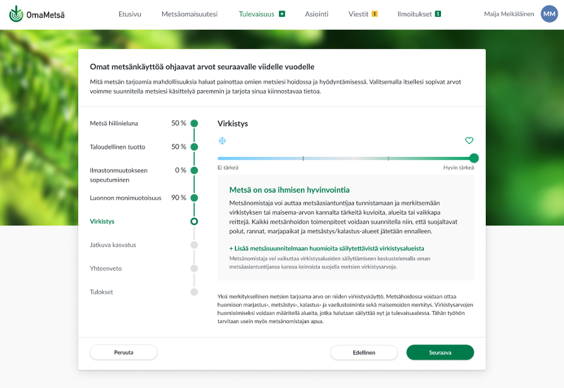Go to the Asiointi section
Screen dimensions: 564x388
[317, 14]
